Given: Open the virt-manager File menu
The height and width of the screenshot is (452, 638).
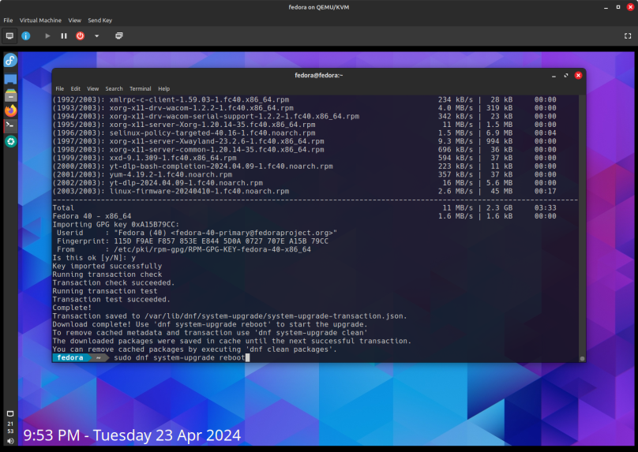Looking at the screenshot, I should click(8, 21).
